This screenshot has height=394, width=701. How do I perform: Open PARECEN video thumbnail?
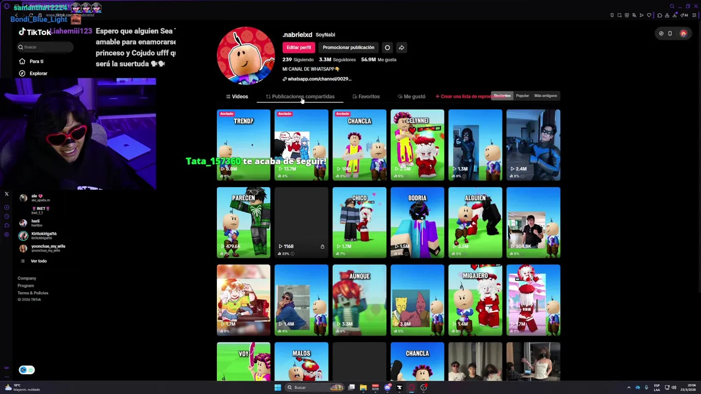pos(243,223)
